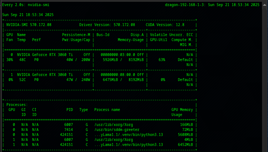The image size is (268, 152).
Task: Click memory value '6452MiB'
Action: (185, 145)
